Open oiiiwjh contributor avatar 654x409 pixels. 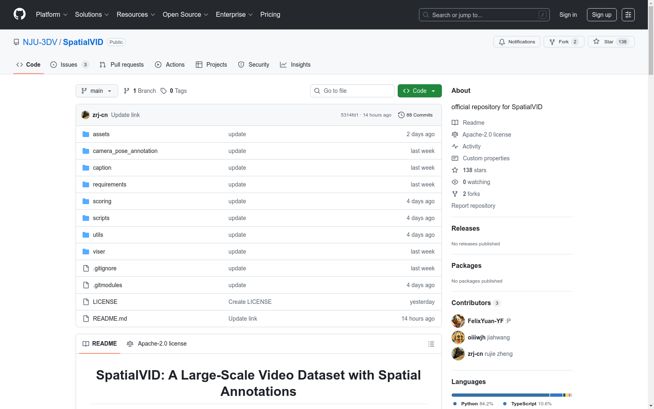pos(458,337)
